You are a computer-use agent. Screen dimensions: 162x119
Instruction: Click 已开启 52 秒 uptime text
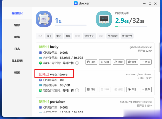coord(145,51)
